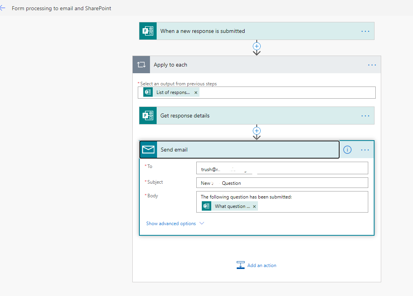Click the insert step plus below the trigger
The height and width of the screenshot is (296, 413).
[x=256, y=46]
